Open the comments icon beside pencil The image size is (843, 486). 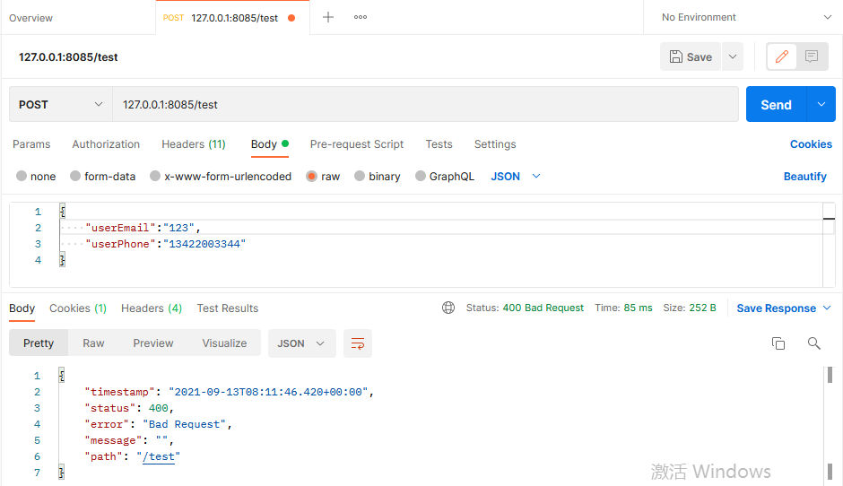click(812, 56)
